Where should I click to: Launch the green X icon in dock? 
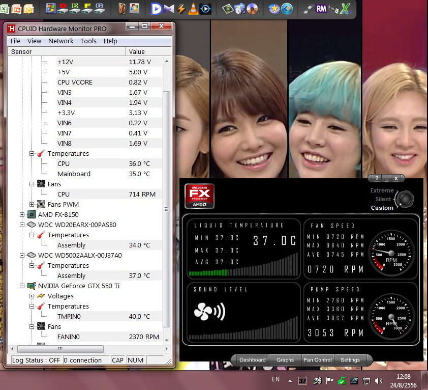click(x=346, y=9)
